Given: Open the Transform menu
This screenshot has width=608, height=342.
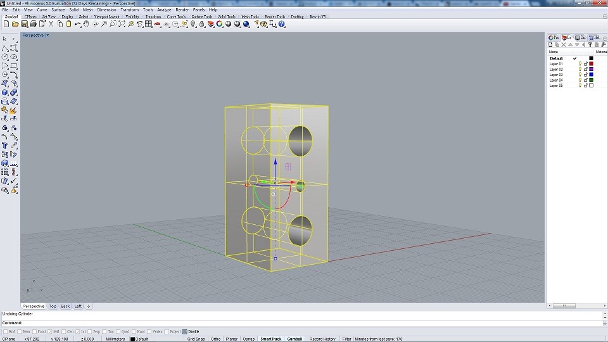Looking at the screenshot, I should coord(129,10).
